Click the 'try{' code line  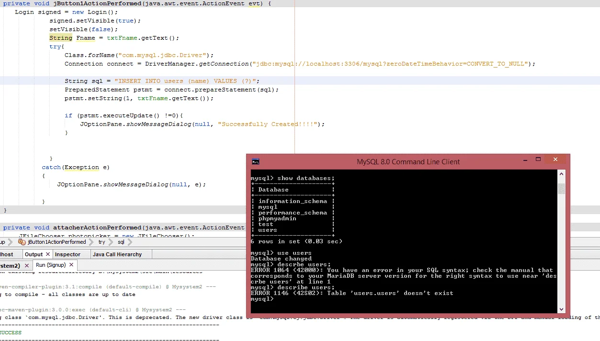point(57,46)
